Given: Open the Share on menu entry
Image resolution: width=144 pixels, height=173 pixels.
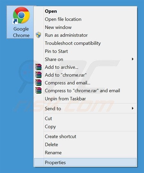Looking at the screenshot, I should [x=85, y=59].
